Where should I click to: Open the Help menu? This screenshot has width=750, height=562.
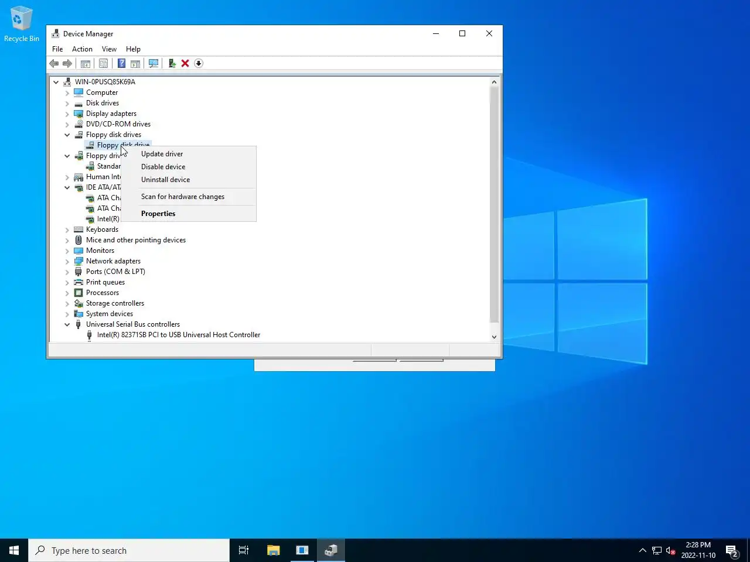(133, 49)
